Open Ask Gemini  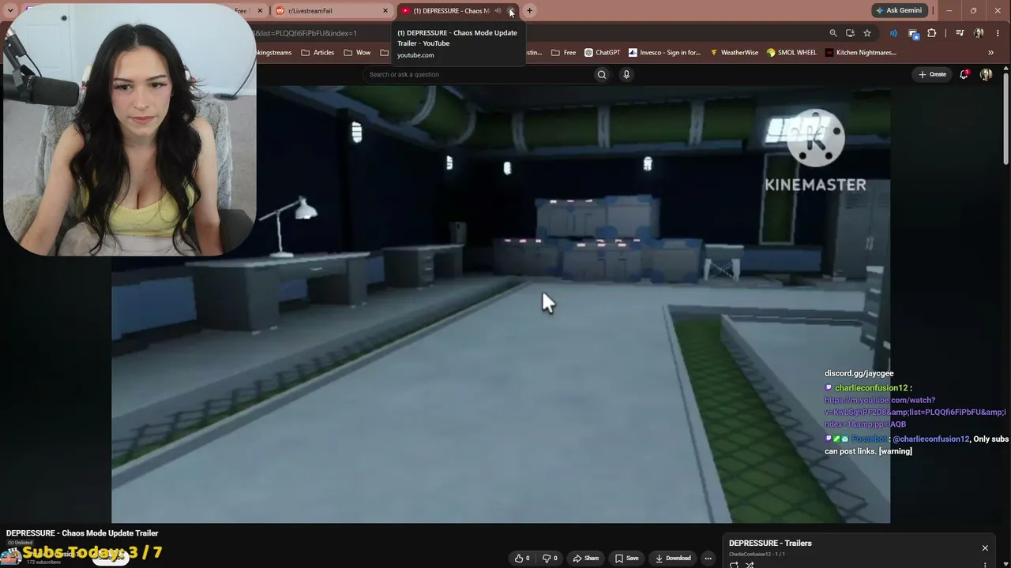click(900, 11)
